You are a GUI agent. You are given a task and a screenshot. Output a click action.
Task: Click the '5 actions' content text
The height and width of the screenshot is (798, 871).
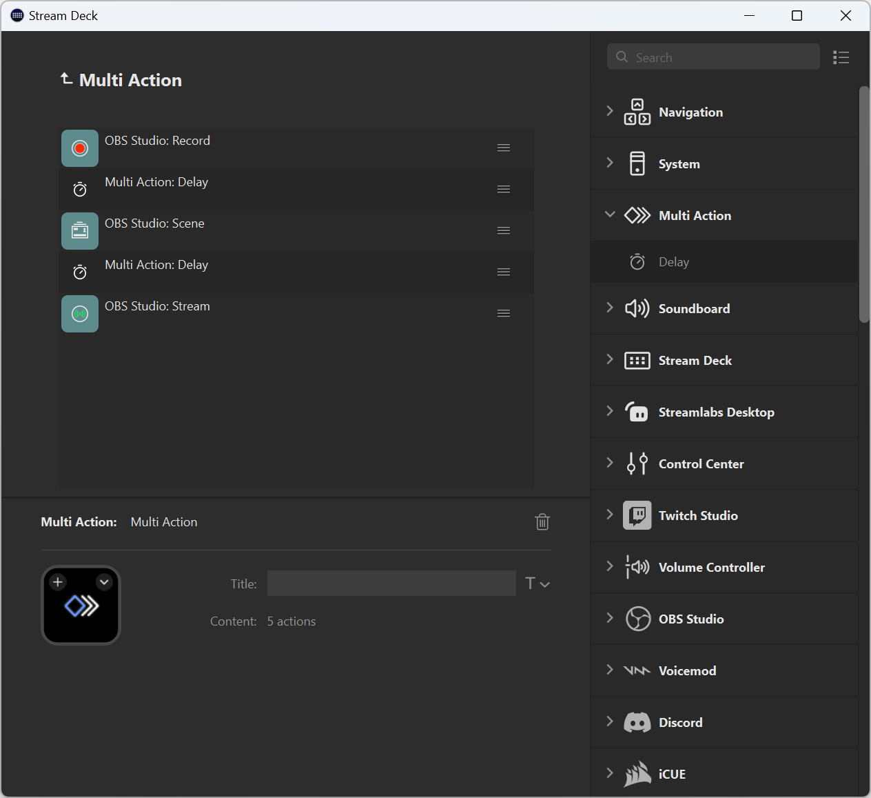(291, 621)
